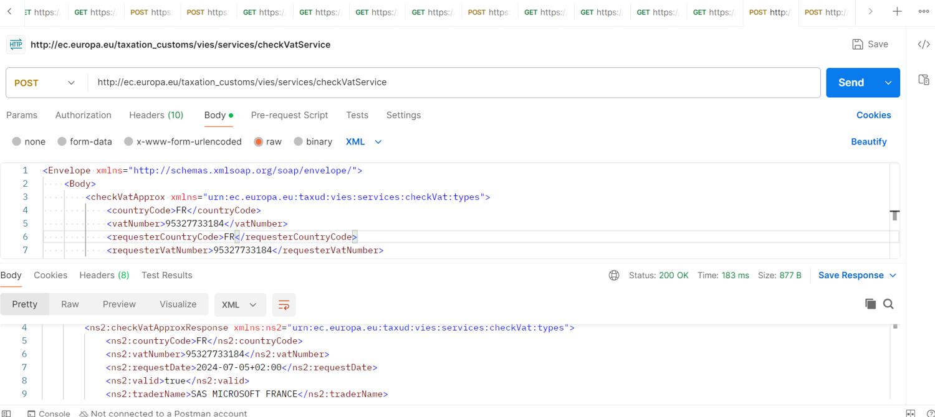Toggle the response line wrap icon

point(284,305)
